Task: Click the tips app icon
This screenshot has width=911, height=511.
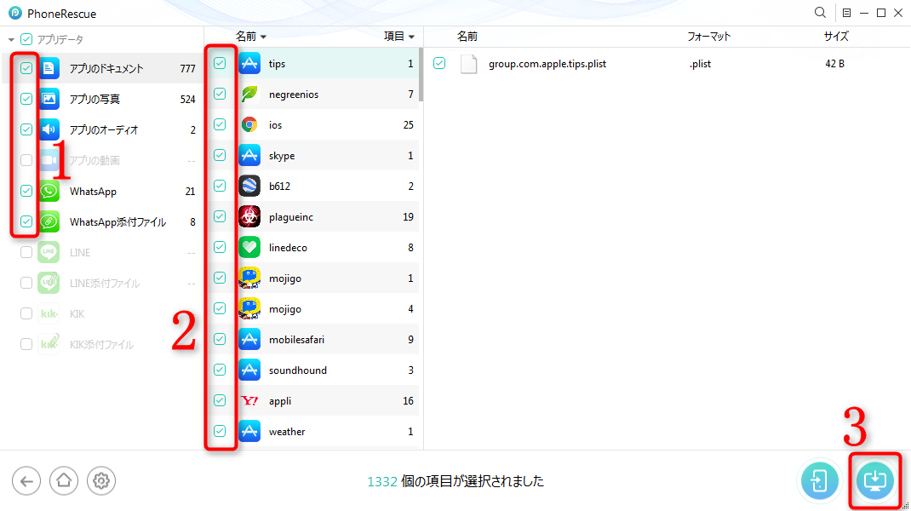Action: coord(249,63)
